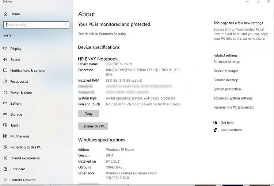274x186 pixels.
Task: Click the Power & sleep icon
Action: pyautogui.click(x=5, y=93)
